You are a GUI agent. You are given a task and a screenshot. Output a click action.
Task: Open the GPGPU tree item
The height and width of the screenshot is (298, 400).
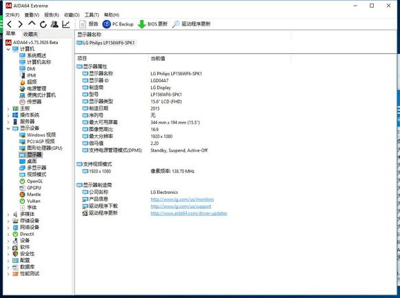[x=30, y=188]
